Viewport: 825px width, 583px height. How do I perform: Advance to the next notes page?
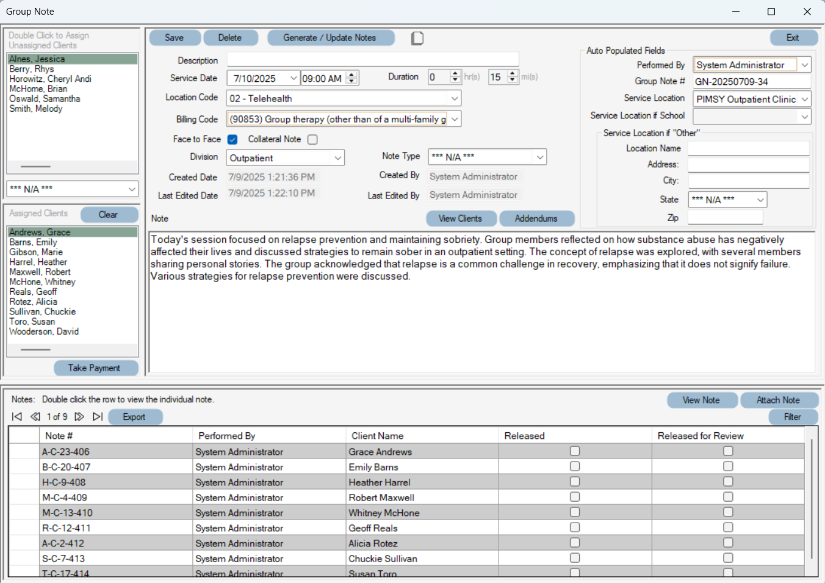(79, 416)
